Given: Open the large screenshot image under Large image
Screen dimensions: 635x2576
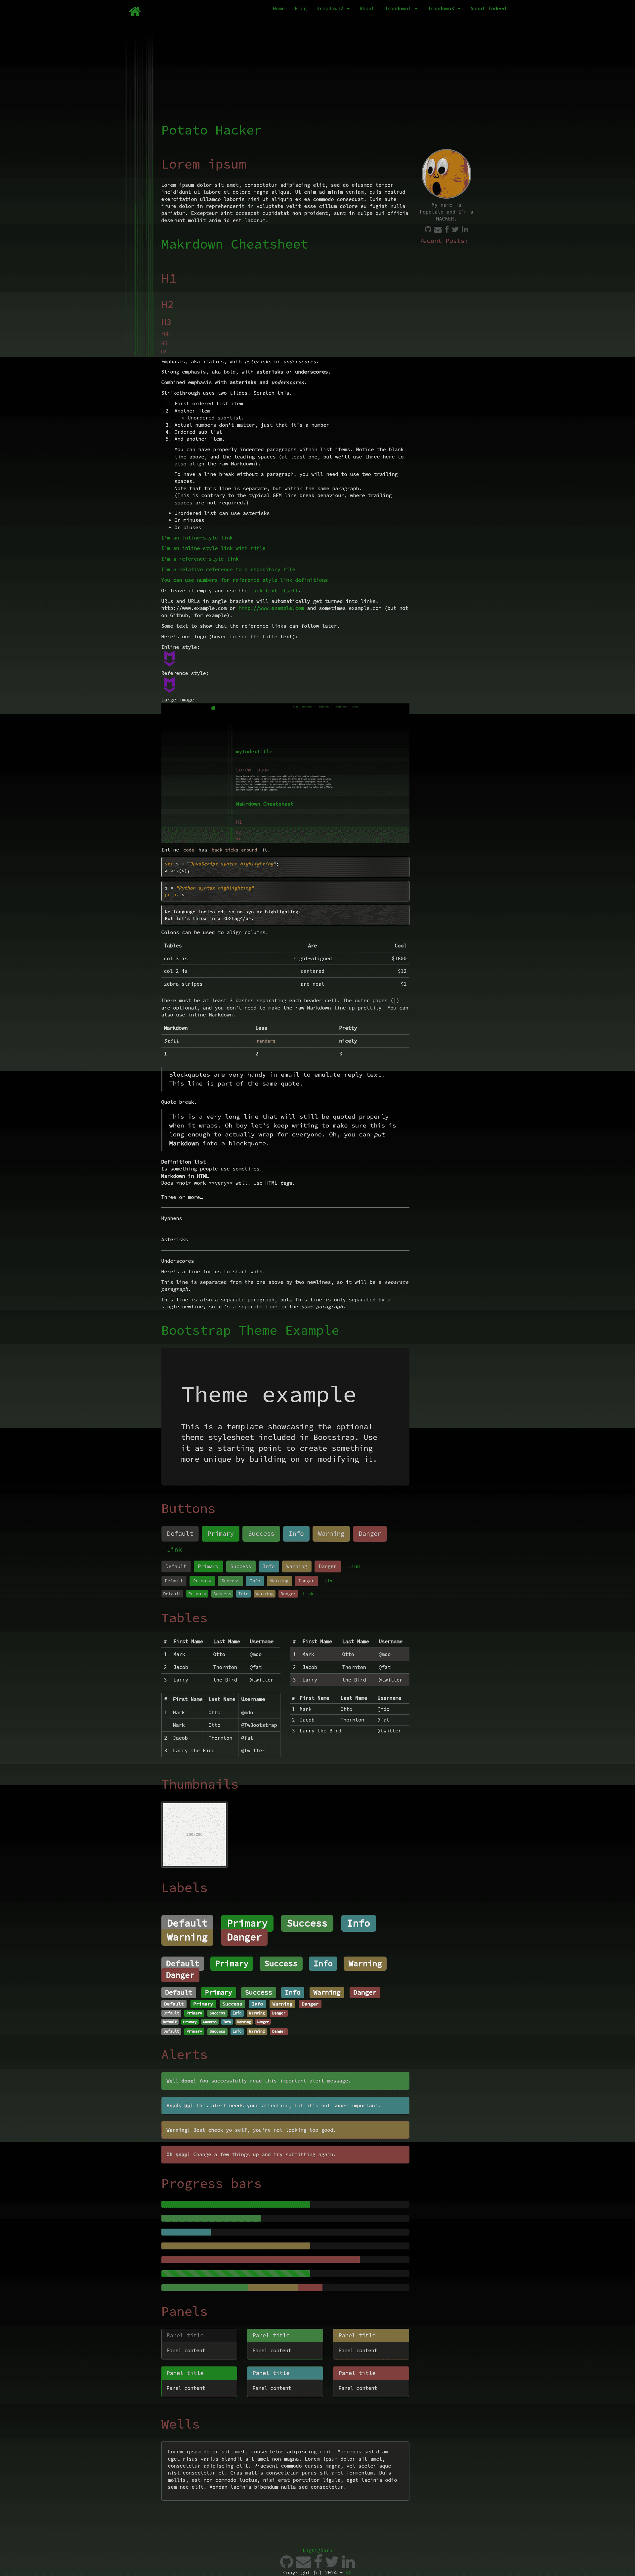Looking at the screenshot, I should click(285, 773).
